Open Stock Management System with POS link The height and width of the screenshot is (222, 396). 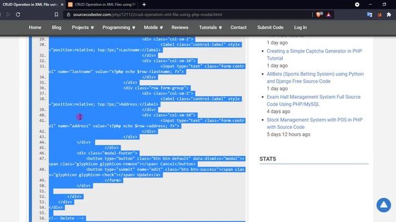tap(314, 123)
